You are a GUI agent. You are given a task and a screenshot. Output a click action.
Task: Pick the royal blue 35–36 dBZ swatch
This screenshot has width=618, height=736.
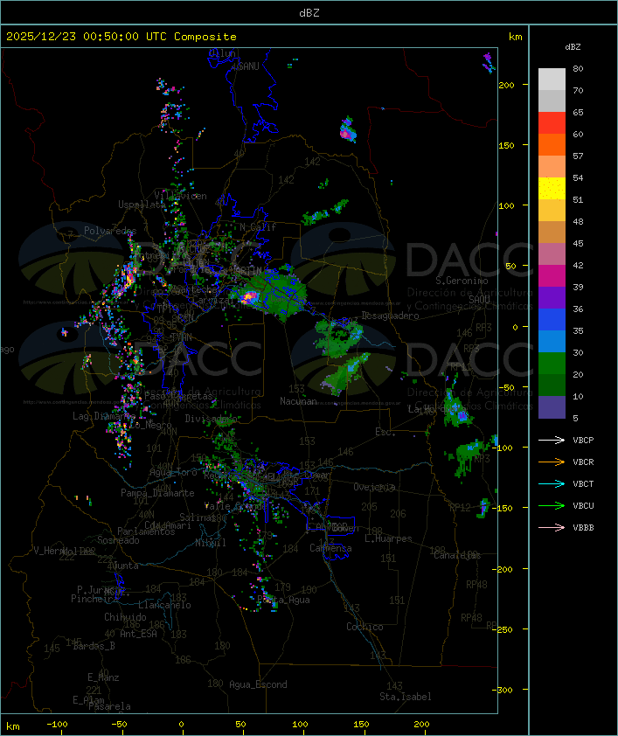tap(552, 319)
